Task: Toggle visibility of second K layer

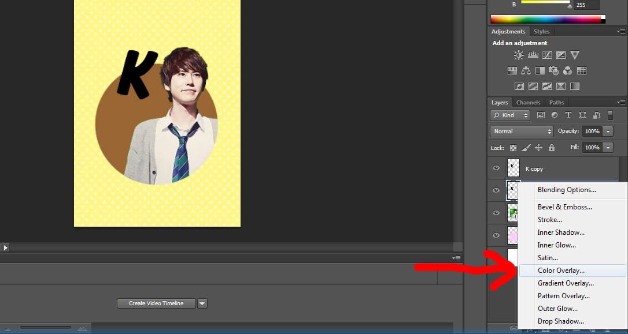Action: (x=496, y=190)
